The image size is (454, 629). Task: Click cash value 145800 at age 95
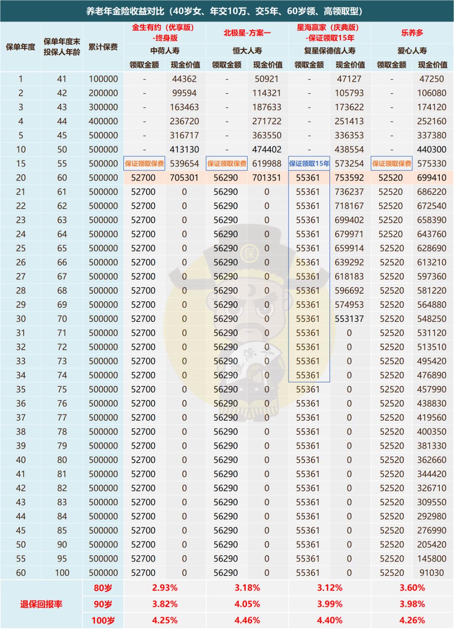(432, 559)
